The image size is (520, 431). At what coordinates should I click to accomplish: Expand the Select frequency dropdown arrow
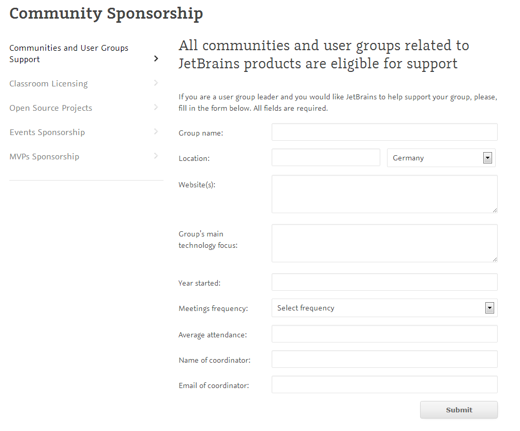(489, 308)
